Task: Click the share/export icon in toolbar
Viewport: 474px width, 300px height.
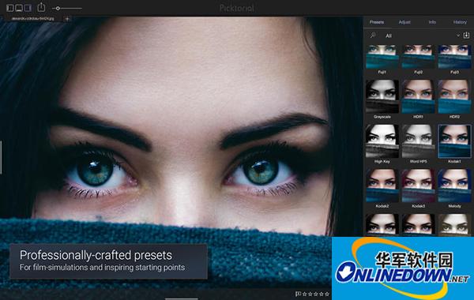Action: [x=41, y=7]
